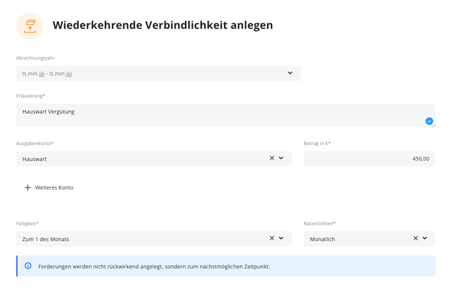Click the blue info icon in the notice
The height and width of the screenshot is (300, 456).
(x=28, y=266)
